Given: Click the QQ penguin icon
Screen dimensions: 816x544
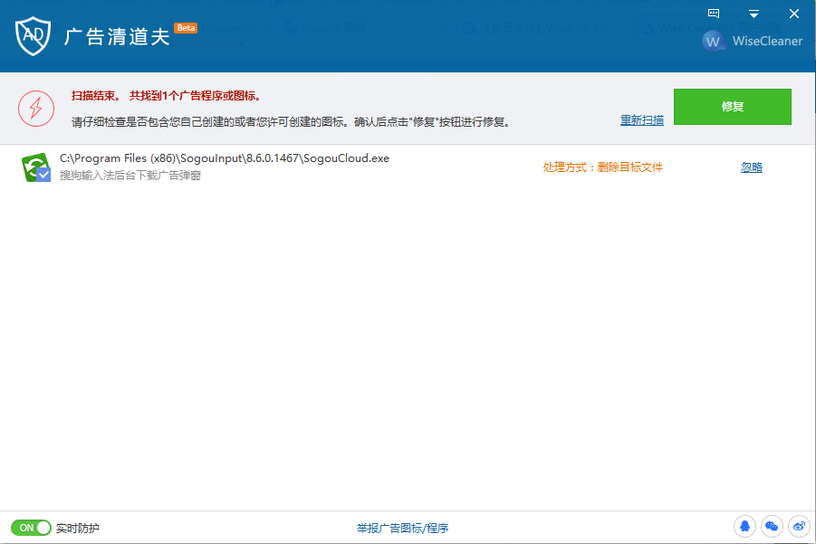Looking at the screenshot, I should point(745,526).
